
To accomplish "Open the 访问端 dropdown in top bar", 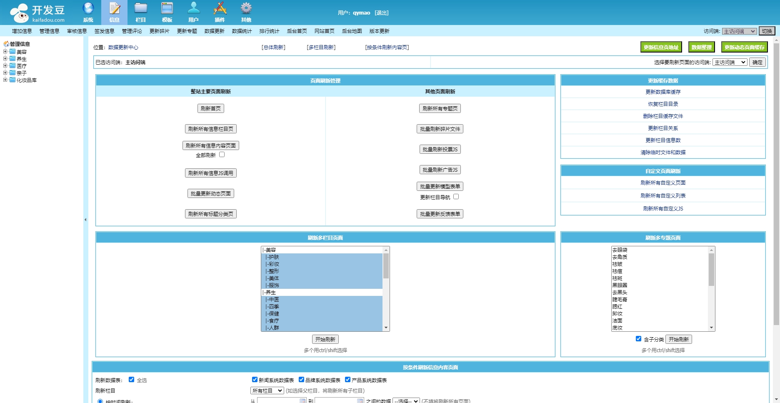I will point(739,31).
